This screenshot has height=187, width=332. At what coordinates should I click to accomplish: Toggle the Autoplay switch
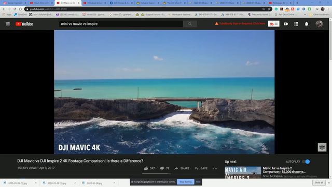coord(306,162)
